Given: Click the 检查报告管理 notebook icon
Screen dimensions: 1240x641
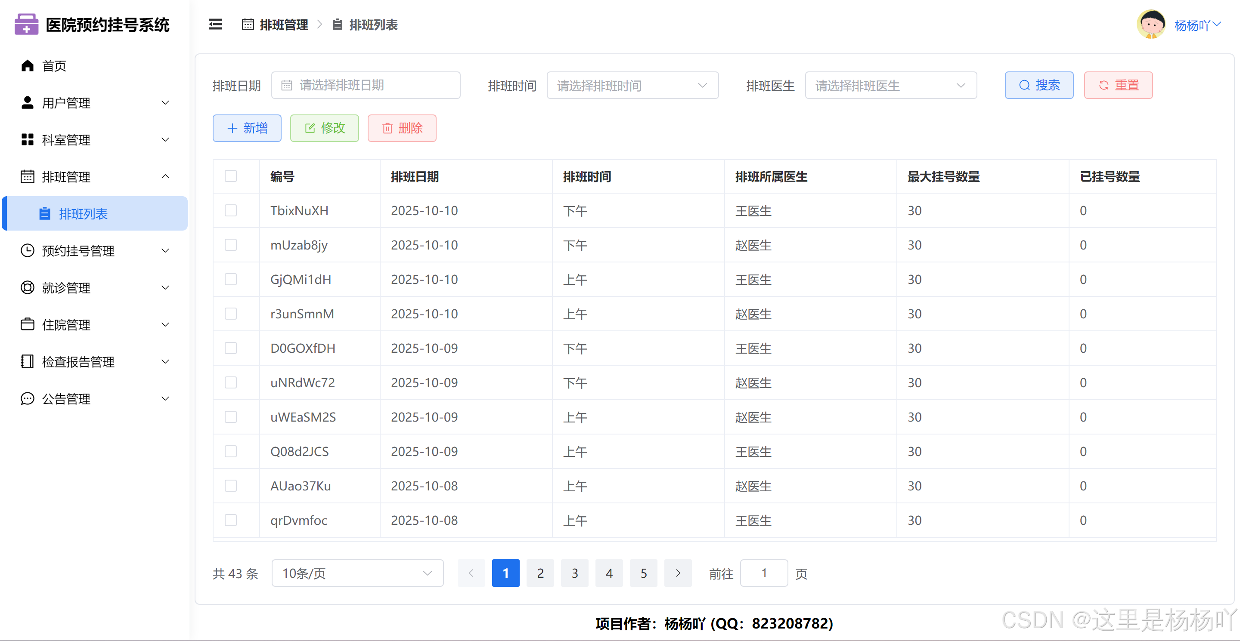Looking at the screenshot, I should click(x=28, y=362).
